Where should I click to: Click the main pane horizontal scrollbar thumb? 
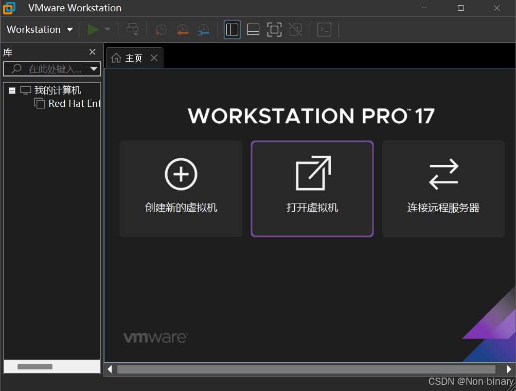(x=306, y=369)
